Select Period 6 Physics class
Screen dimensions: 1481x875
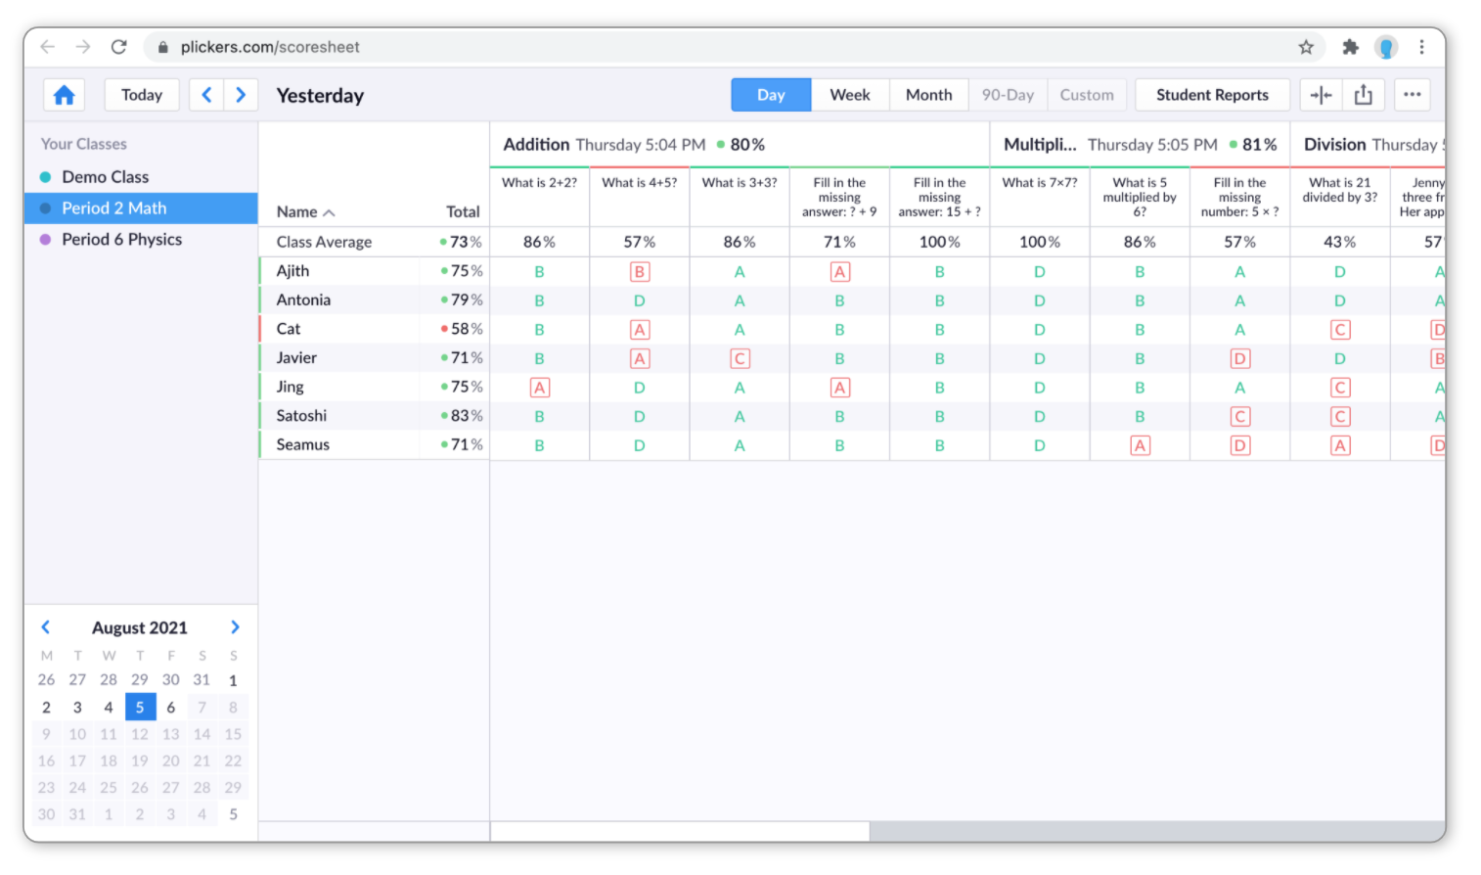[121, 239]
